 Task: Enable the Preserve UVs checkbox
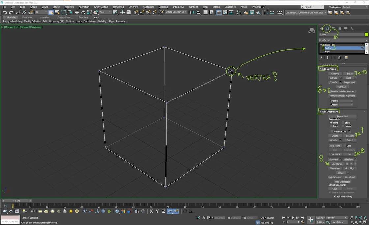(x=332, y=131)
